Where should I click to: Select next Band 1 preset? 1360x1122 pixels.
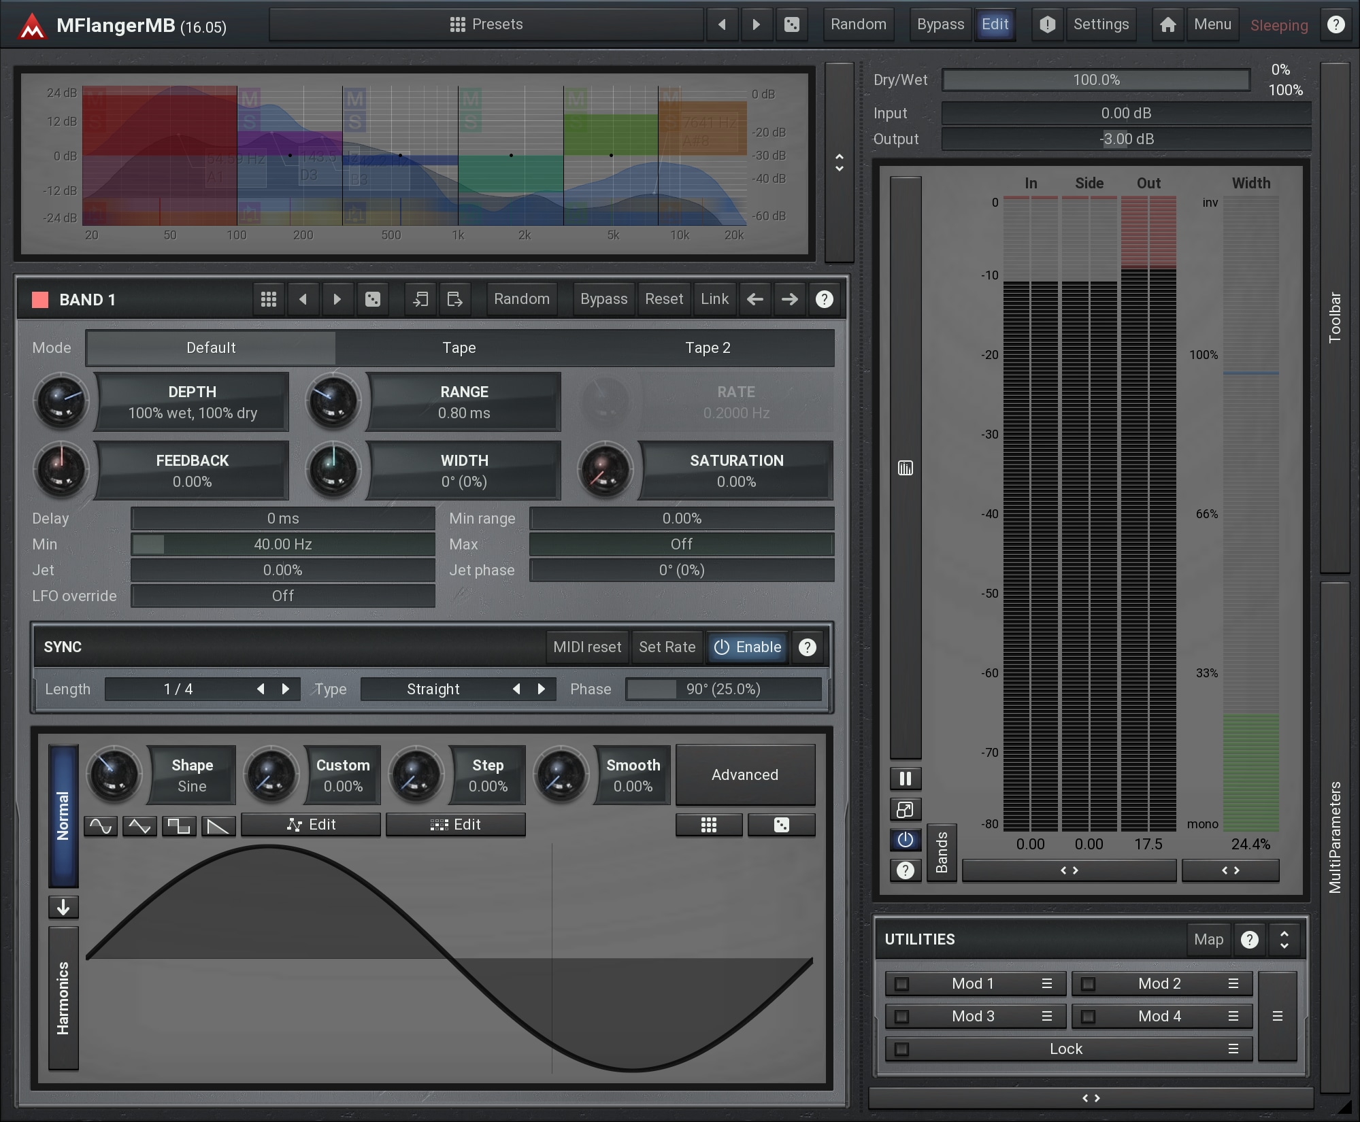337,299
